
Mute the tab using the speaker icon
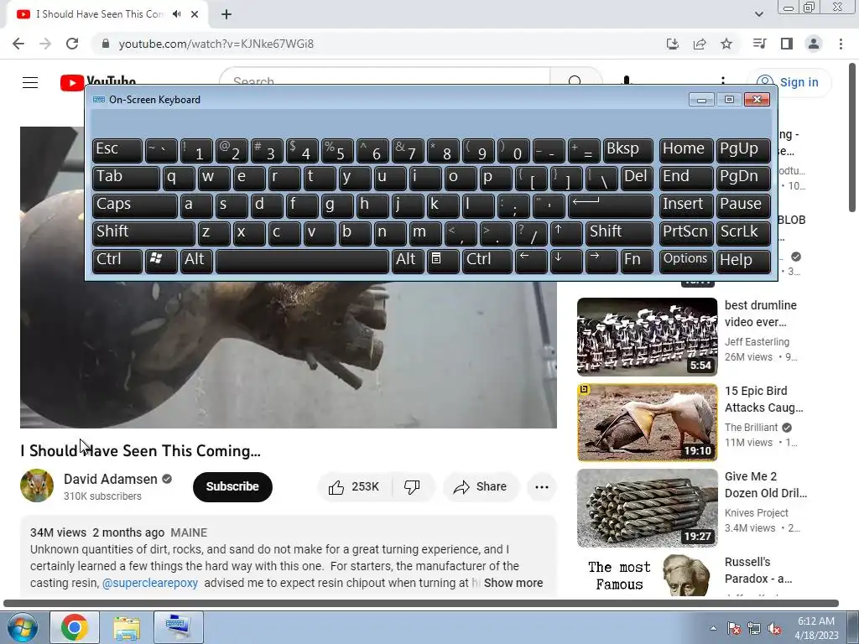pos(176,14)
